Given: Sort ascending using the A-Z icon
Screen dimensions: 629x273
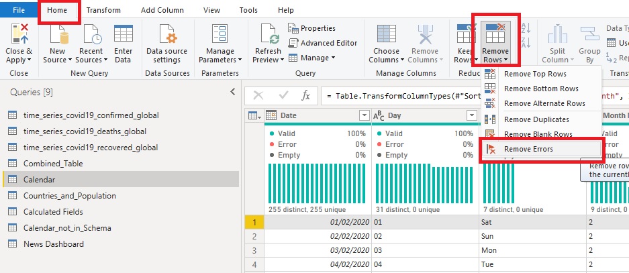Looking at the screenshot, I should click(526, 28).
